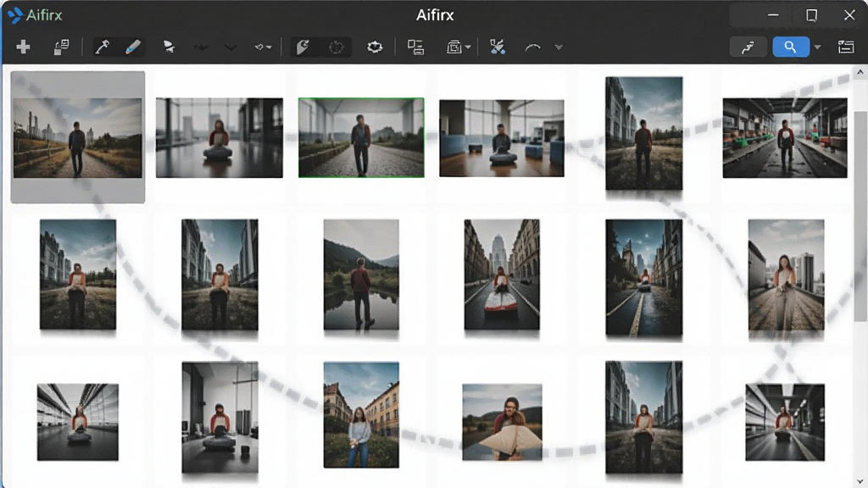Screen dimensions: 868x488
Task: Select woman in white-and-red dress thumbnail
Action: coord(502,274)
